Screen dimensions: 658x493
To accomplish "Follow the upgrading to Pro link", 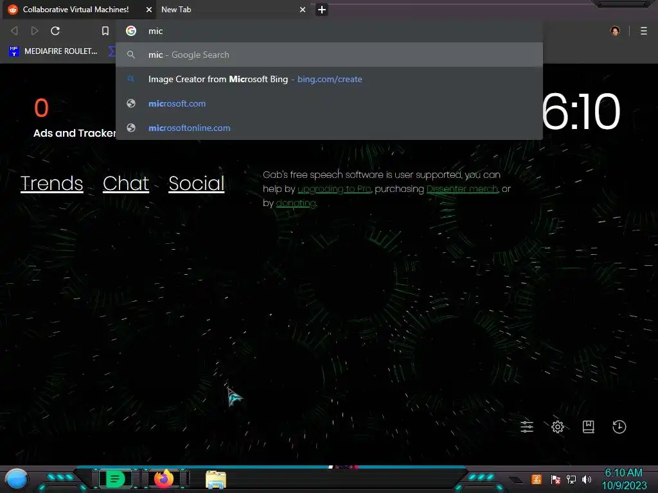I will click(x=334, y=189).
